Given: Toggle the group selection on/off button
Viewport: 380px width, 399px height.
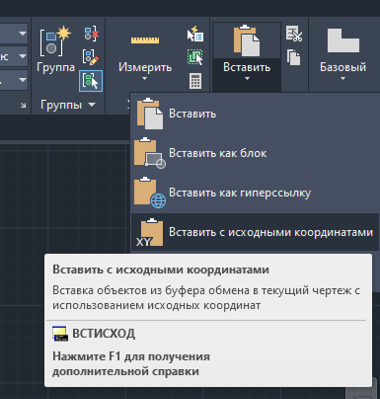Looking at the screenshot, I should click(x=91, y=81).
